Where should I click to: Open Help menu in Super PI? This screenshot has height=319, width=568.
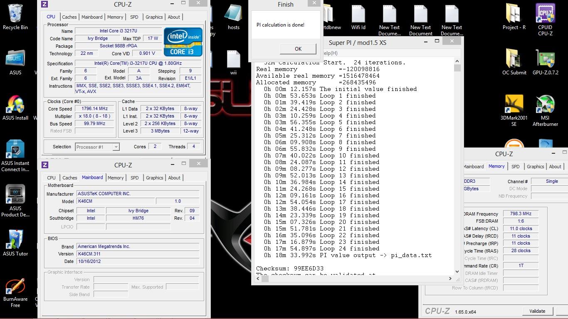(331, 53)
